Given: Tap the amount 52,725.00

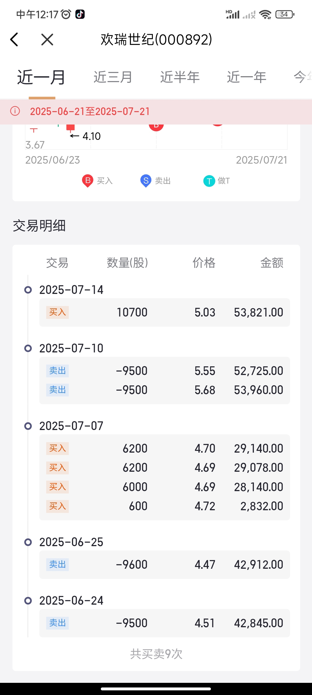Looking at the screenshot, I should tap(259, 371).
